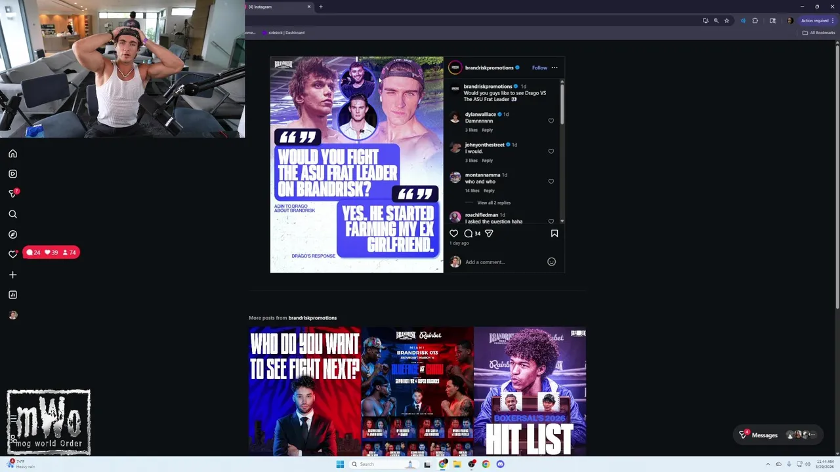Screen dimensions: 840x472
Task: Switch to the Instagram browser tab
Action: point(276,7)
